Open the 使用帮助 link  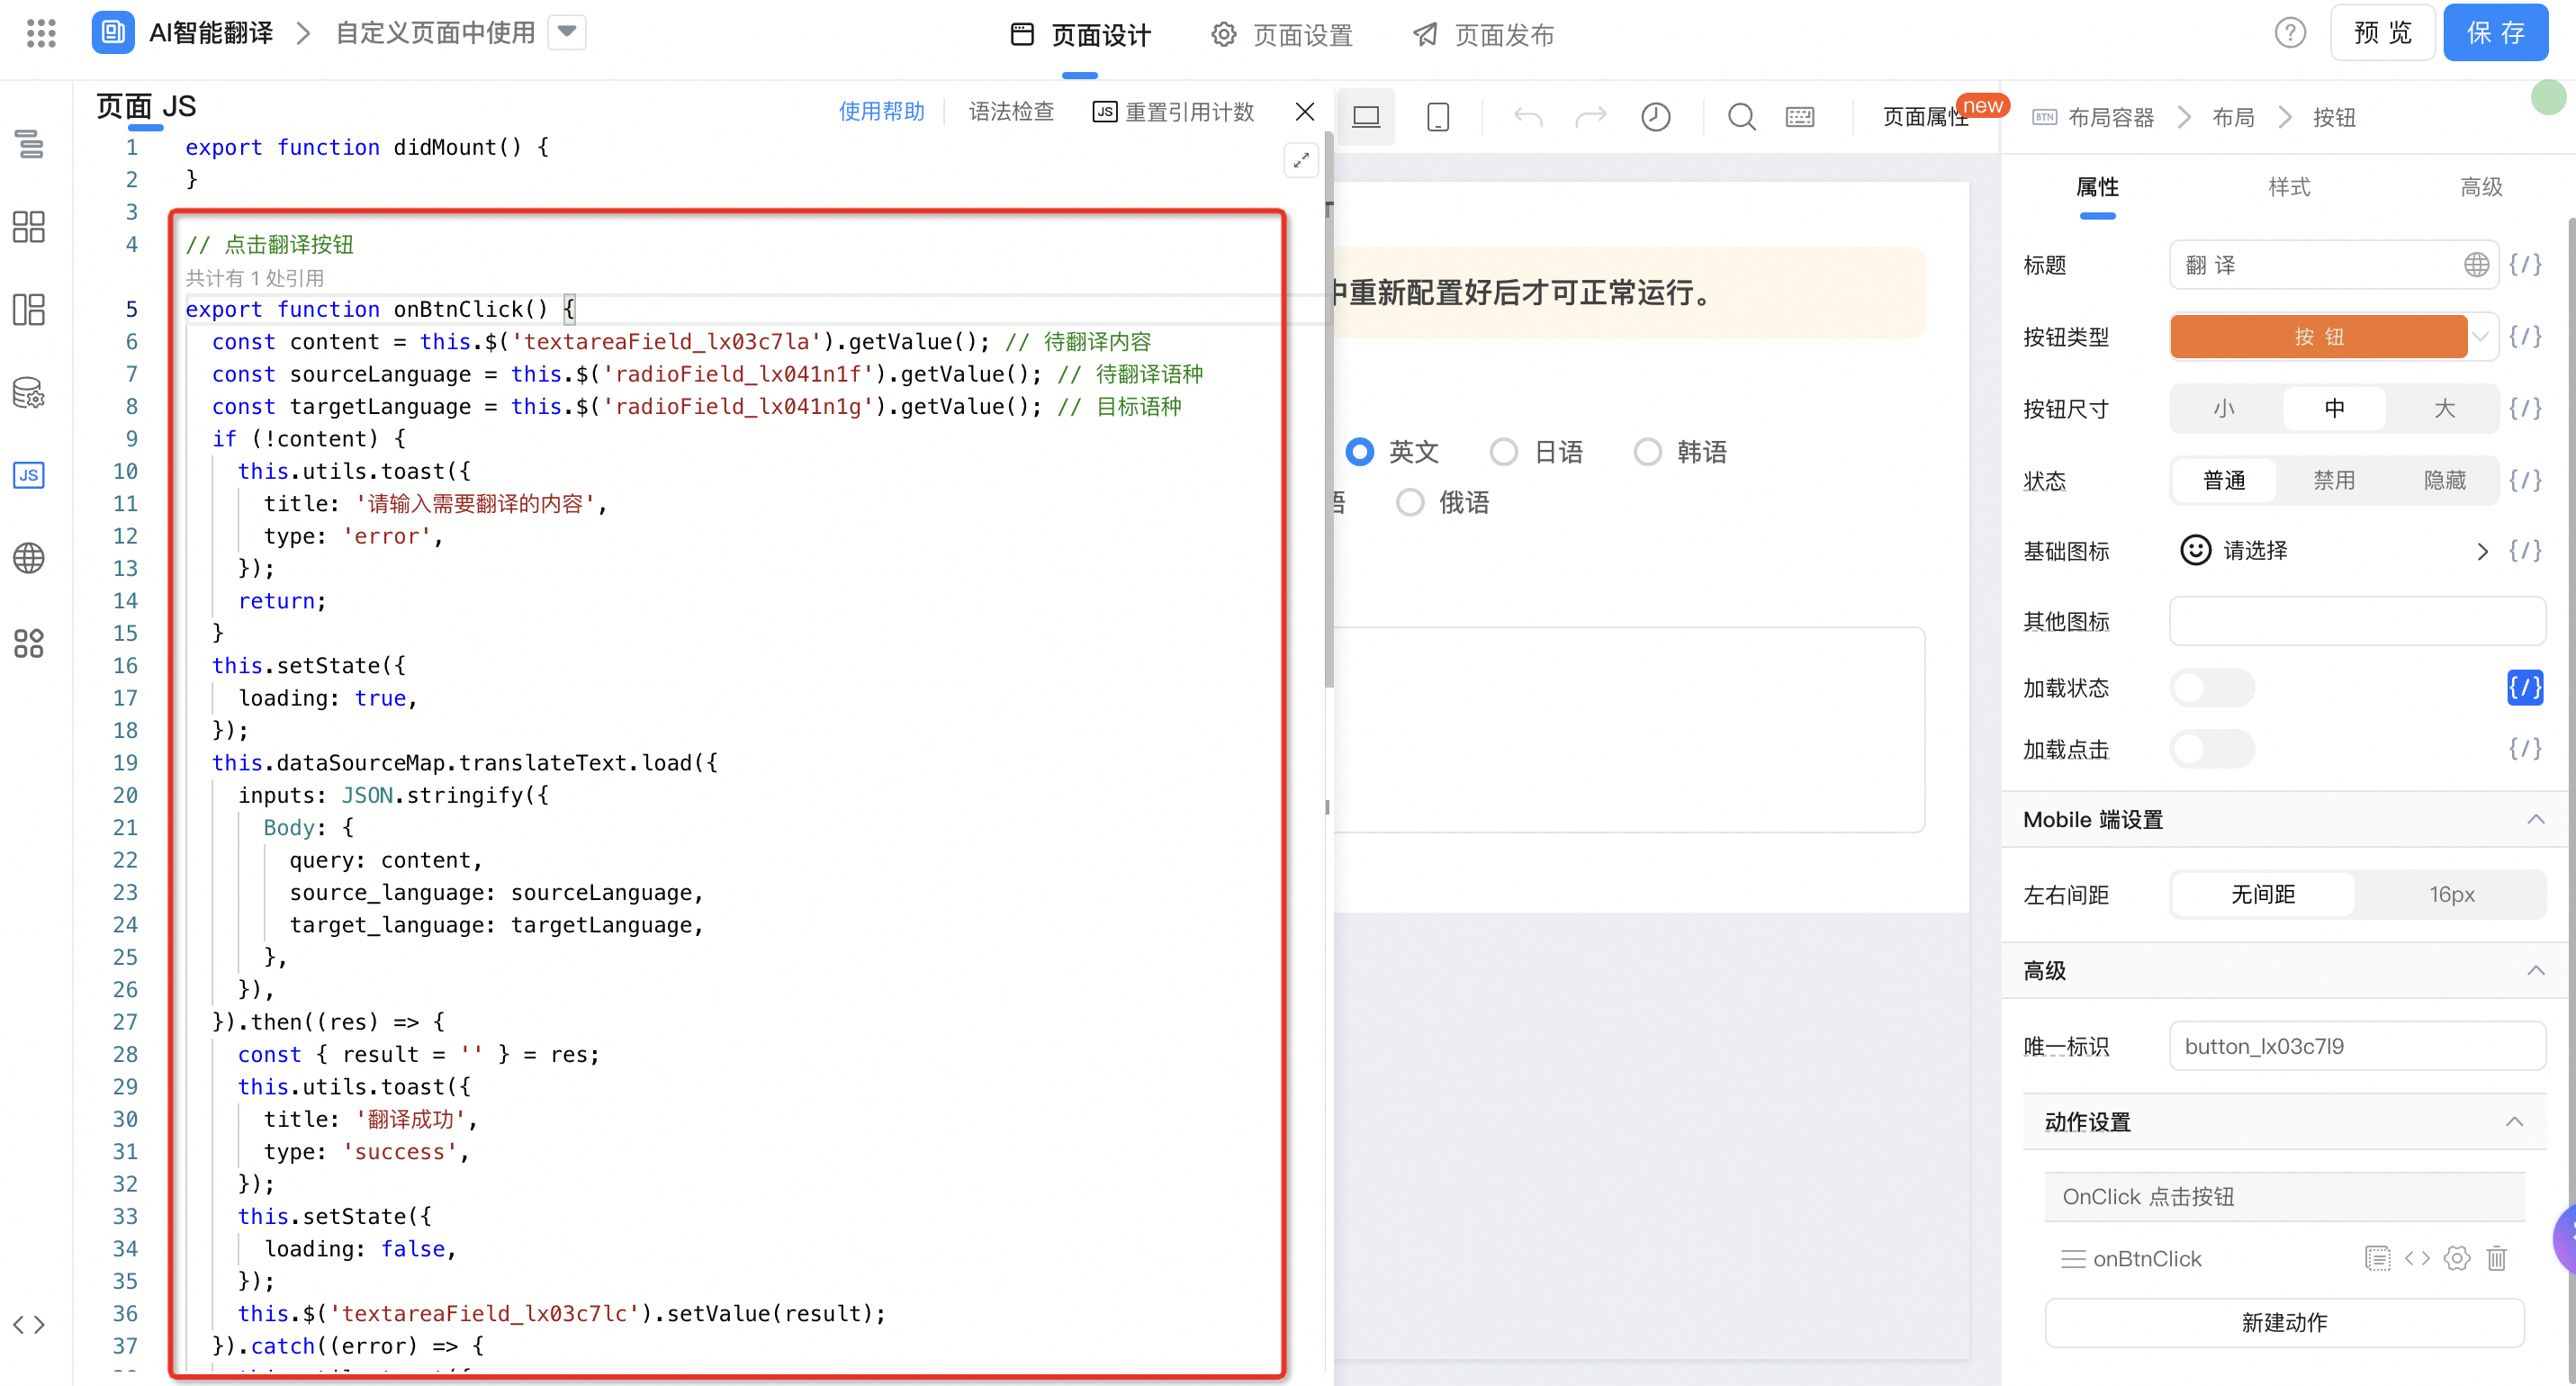(x=881, y=111)
